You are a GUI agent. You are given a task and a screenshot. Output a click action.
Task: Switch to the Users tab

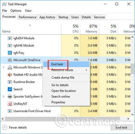(x=75, y=17)
